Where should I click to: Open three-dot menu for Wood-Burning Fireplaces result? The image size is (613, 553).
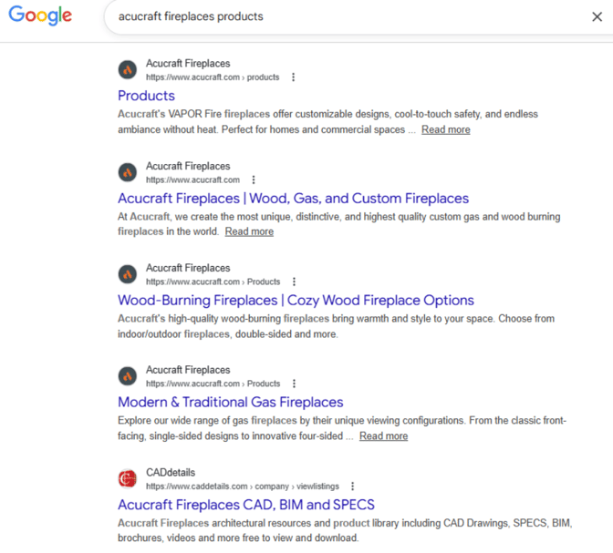[x=294, y=282]
